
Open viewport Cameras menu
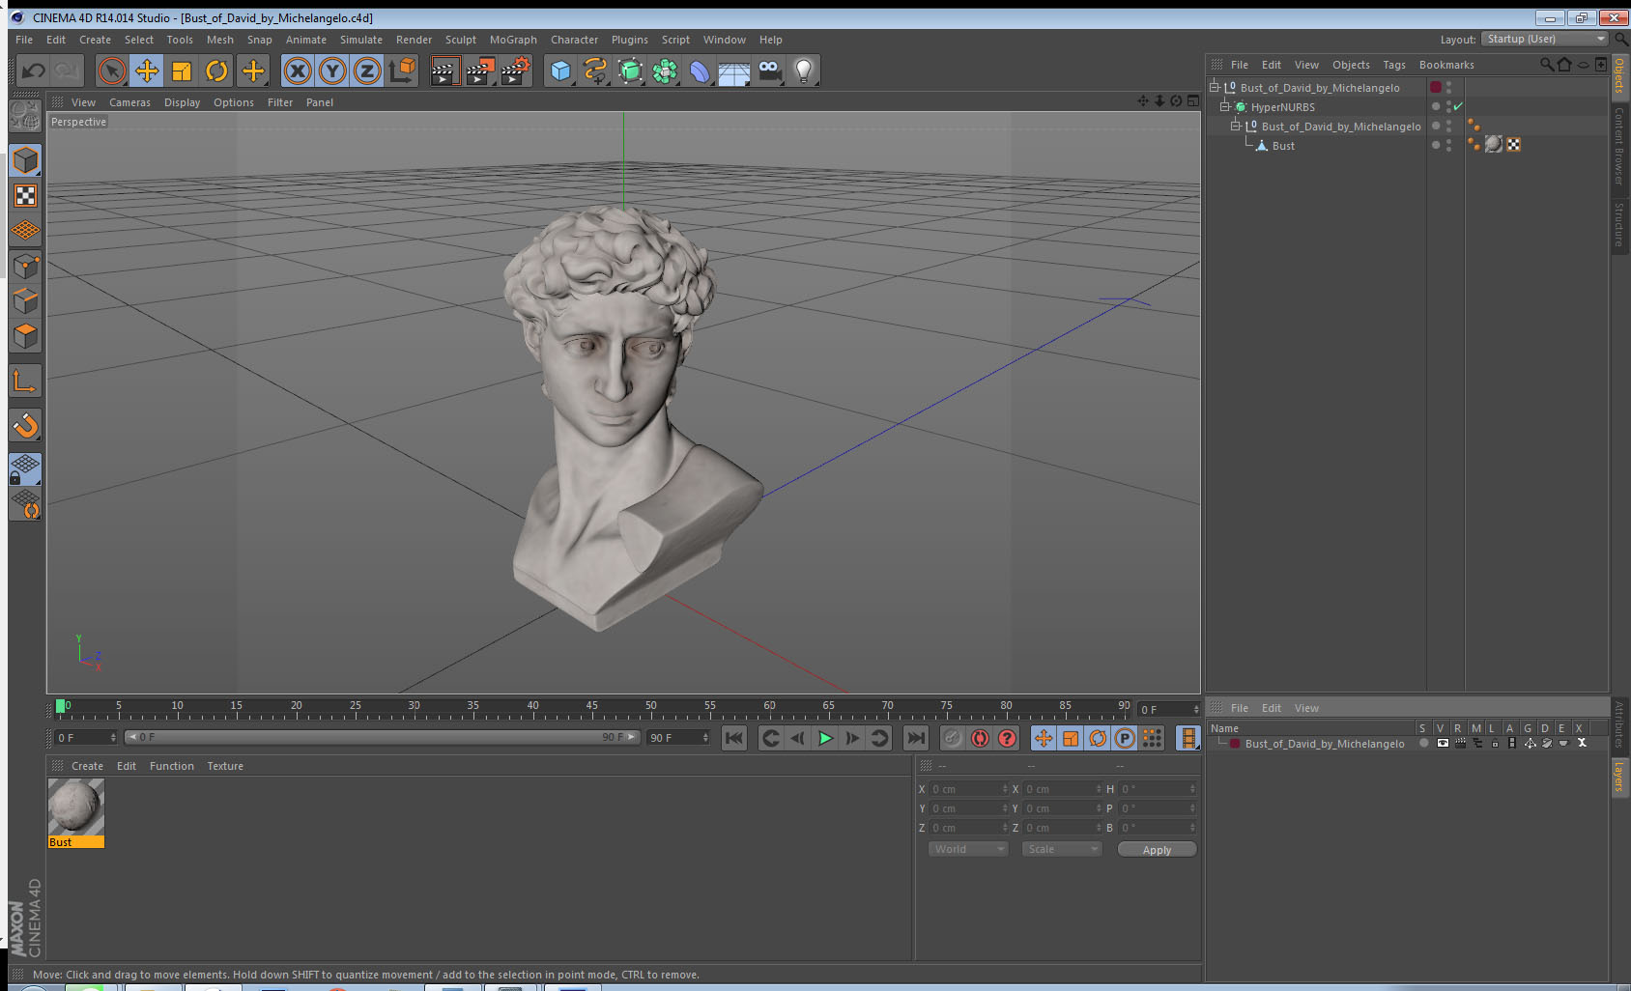click(x=129, y=102)
